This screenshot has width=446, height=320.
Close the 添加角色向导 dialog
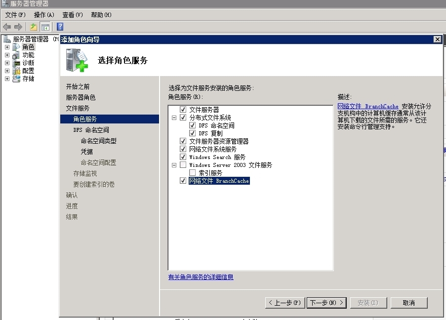pos(438,39)
